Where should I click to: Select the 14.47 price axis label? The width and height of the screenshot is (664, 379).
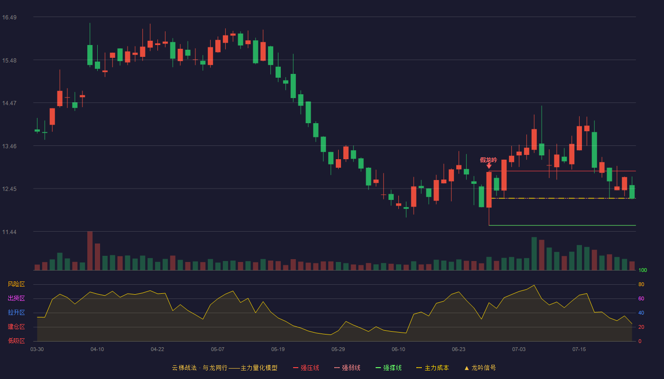coord(9,103)
